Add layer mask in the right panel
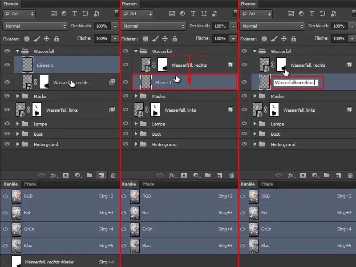Viewport: 356px width, 267px height. coord(303,175)
